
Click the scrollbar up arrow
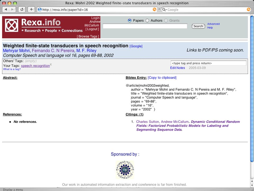[252, 181]
